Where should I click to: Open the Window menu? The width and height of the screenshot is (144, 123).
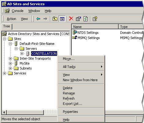pos(34,11)
